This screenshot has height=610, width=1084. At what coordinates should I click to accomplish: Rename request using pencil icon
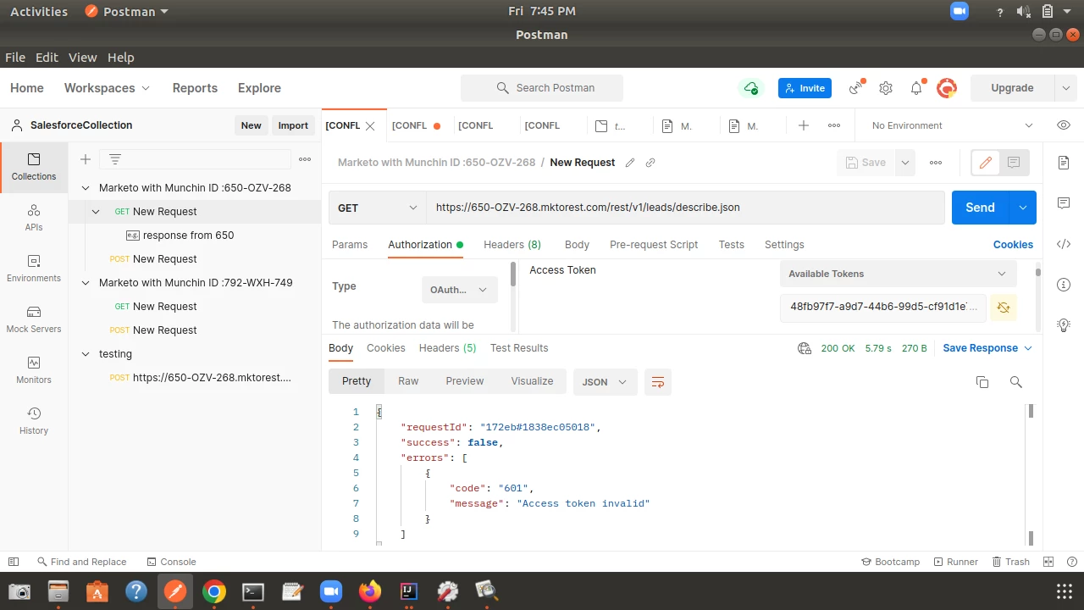pos(630,163)
